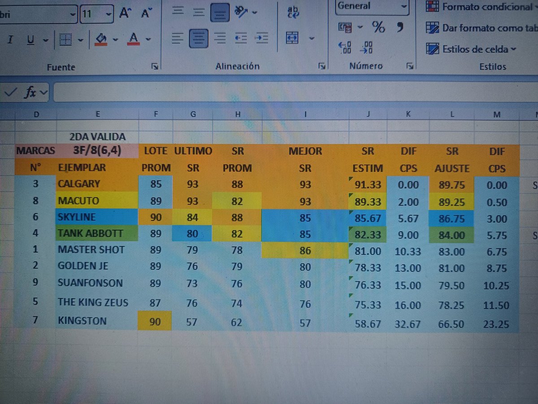Image resolution: width=538 pixels, height=404 pixels.
Task: Select the 66.50 SR AJUSTE cell
Action: (452, 323)
